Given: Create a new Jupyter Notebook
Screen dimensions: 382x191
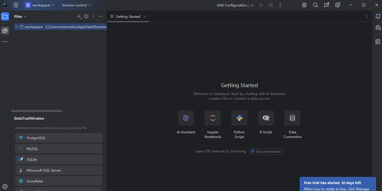Looking at the screenshot, I should [x=212, y=118].
